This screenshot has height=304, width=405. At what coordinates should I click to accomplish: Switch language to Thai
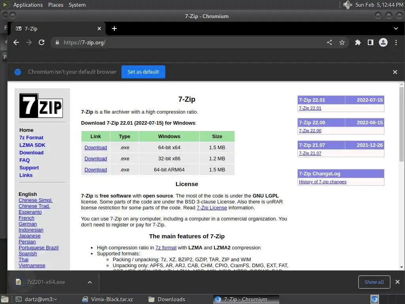click(23, 260)
